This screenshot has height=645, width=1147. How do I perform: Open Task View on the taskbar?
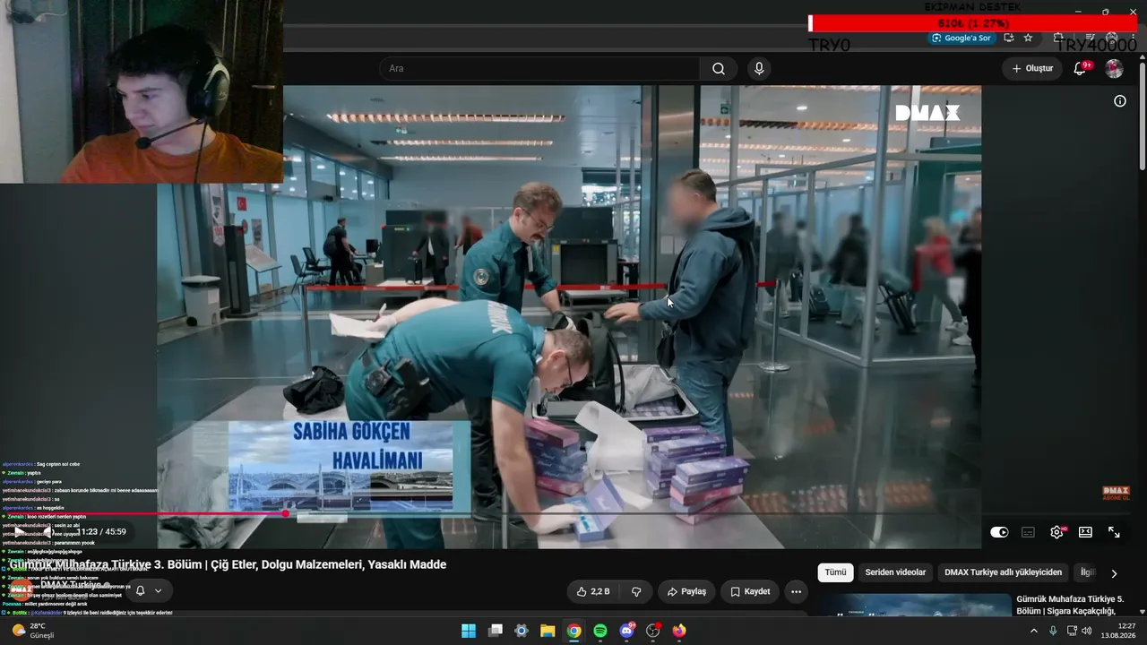pyautogui.click(x=495, y=631)
